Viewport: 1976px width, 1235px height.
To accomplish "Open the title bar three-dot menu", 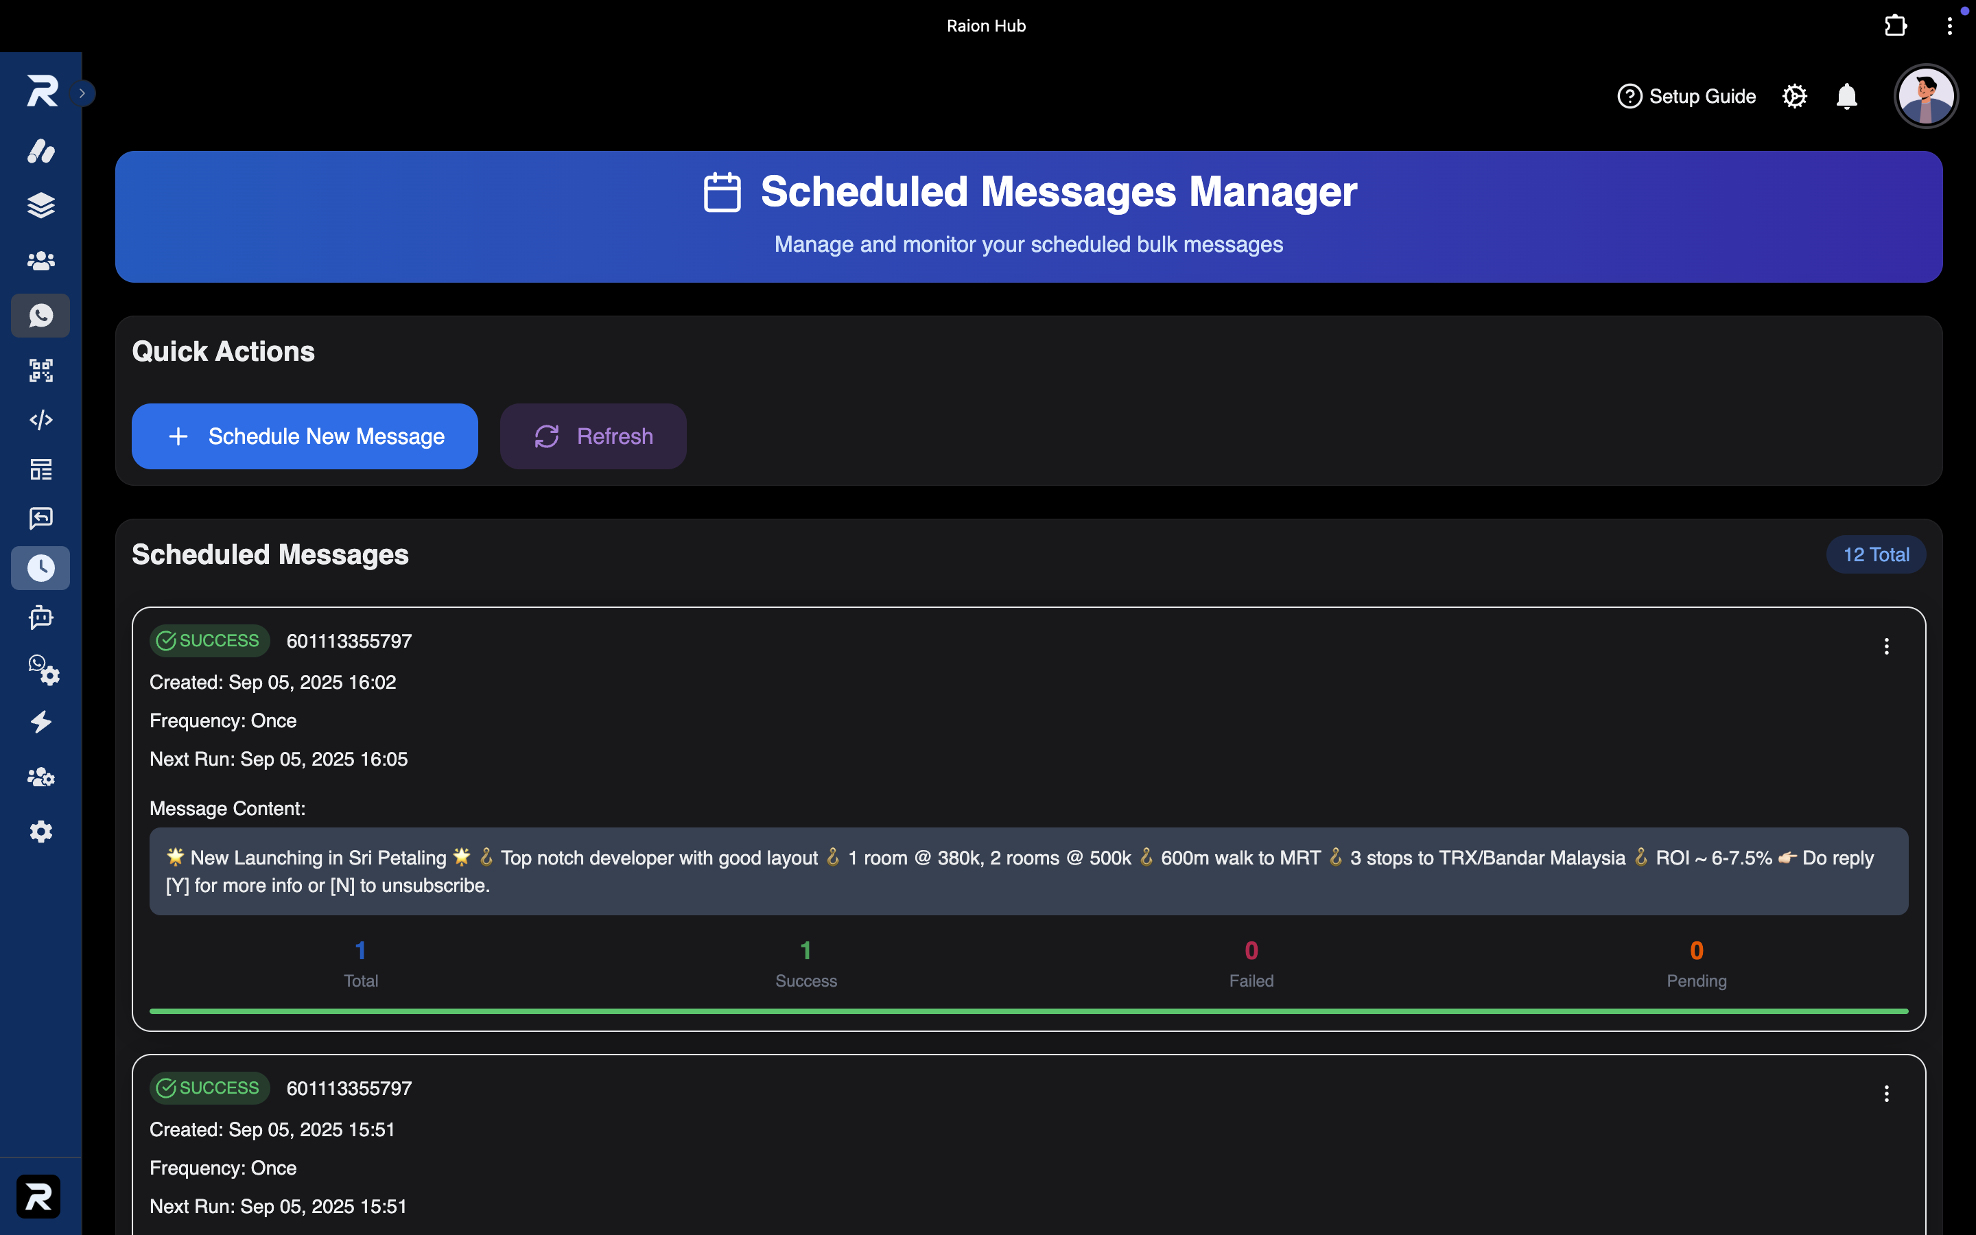I will click(x=1950, y=26).
